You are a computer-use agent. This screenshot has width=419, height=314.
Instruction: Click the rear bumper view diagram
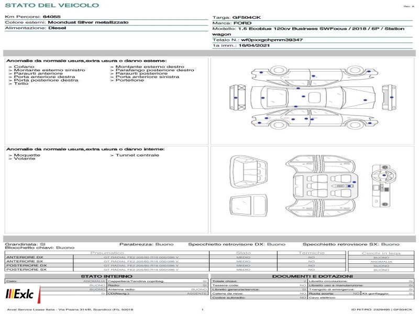tap(389, 97)
